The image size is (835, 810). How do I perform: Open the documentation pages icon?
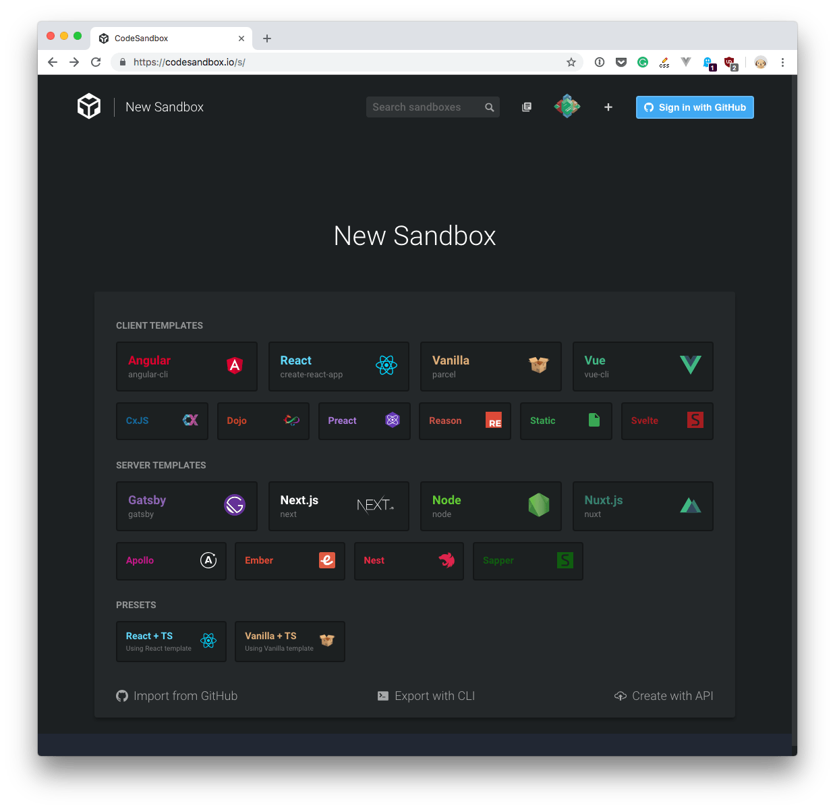pos(527,107)
